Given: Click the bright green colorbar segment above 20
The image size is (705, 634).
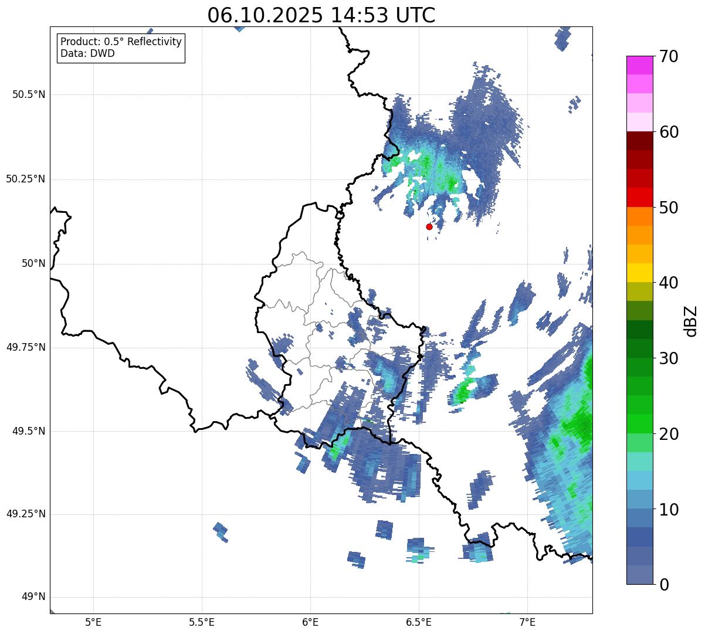Looking at the screenshot, I should [639, 423].
